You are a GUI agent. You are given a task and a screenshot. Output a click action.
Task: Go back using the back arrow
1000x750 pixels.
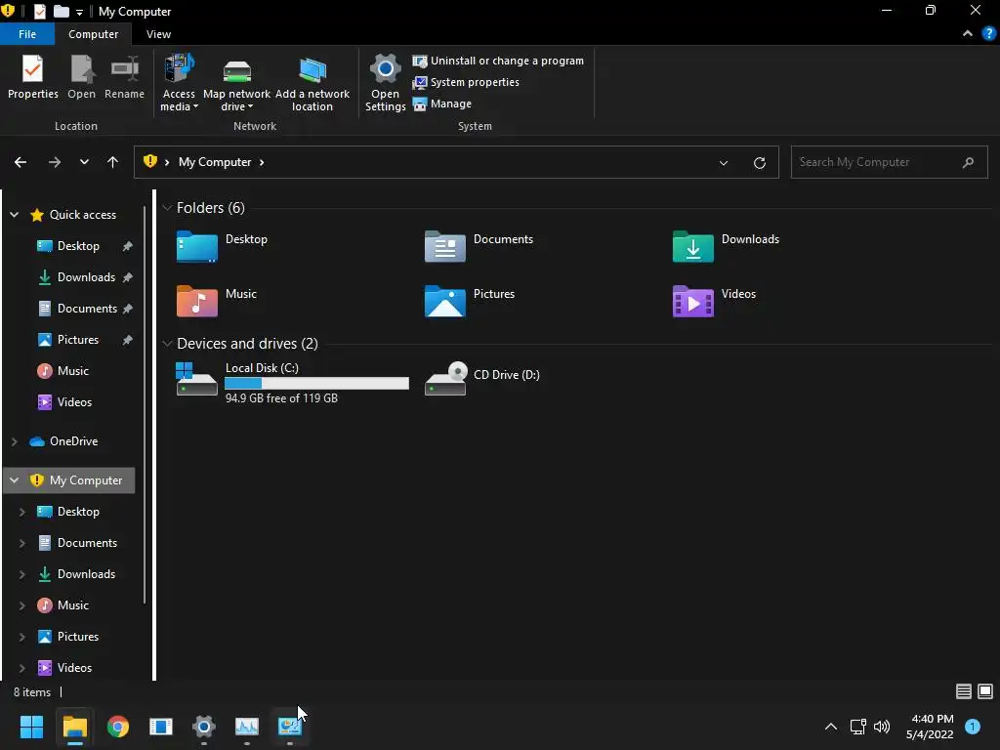[x=21, y=162]
